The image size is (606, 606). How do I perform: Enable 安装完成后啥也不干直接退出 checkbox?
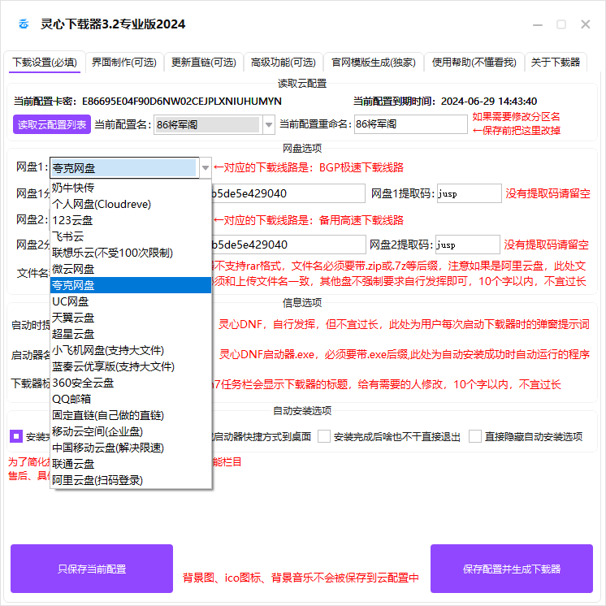[x=324, y=436]
